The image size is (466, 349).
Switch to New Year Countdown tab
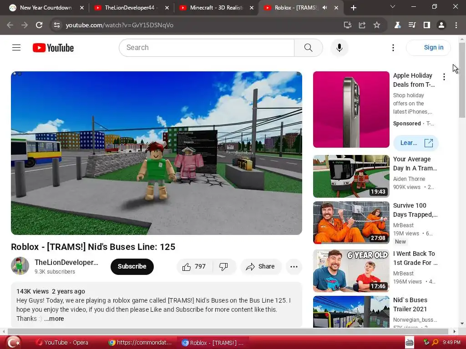pyautogui.click(x=46, y=8)
